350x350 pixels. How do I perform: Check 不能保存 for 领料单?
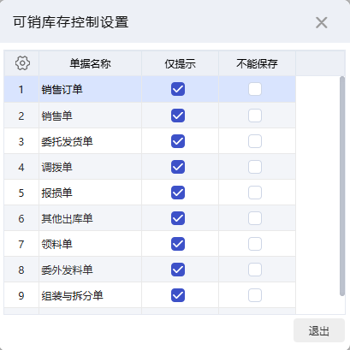pos(255,244)
